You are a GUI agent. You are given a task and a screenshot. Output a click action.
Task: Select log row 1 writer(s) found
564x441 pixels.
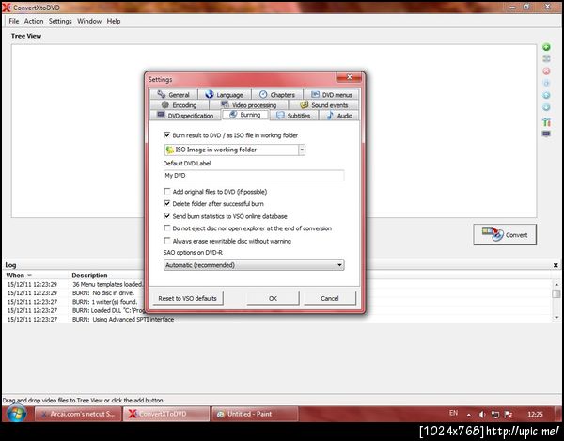pos(104,302)
